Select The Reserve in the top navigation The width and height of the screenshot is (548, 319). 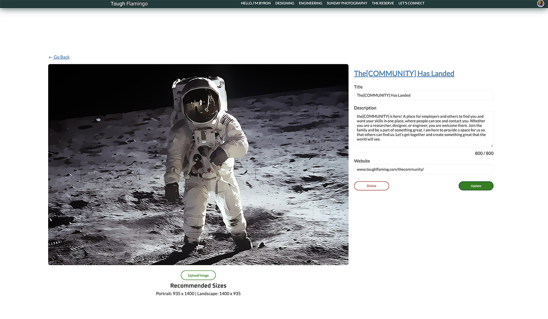pos(383,3)
